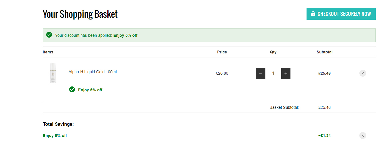Click the Basket Subtotal label

284,107
